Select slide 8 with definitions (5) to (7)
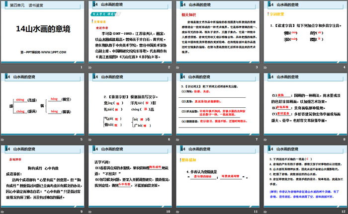Screen dimensions: 348x214 (305, 104)
